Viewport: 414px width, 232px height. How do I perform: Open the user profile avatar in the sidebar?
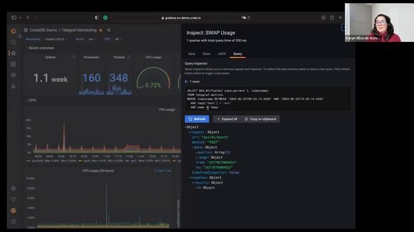(x=13, y=211)
